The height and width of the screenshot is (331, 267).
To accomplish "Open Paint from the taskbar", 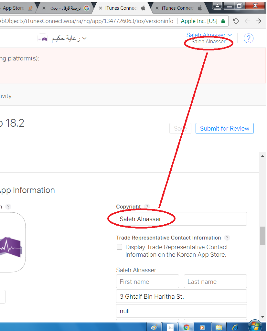I will 154,327.
